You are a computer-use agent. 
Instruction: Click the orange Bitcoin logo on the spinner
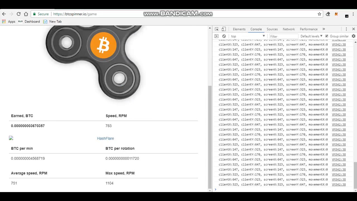103,45
